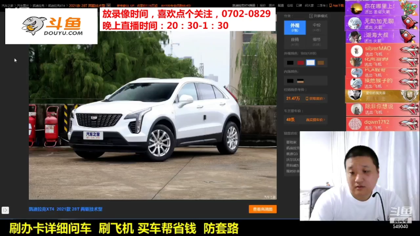Click the white Cadillac XT4 main photo
The height and width of the screenshot is (236, 420).
153,115
